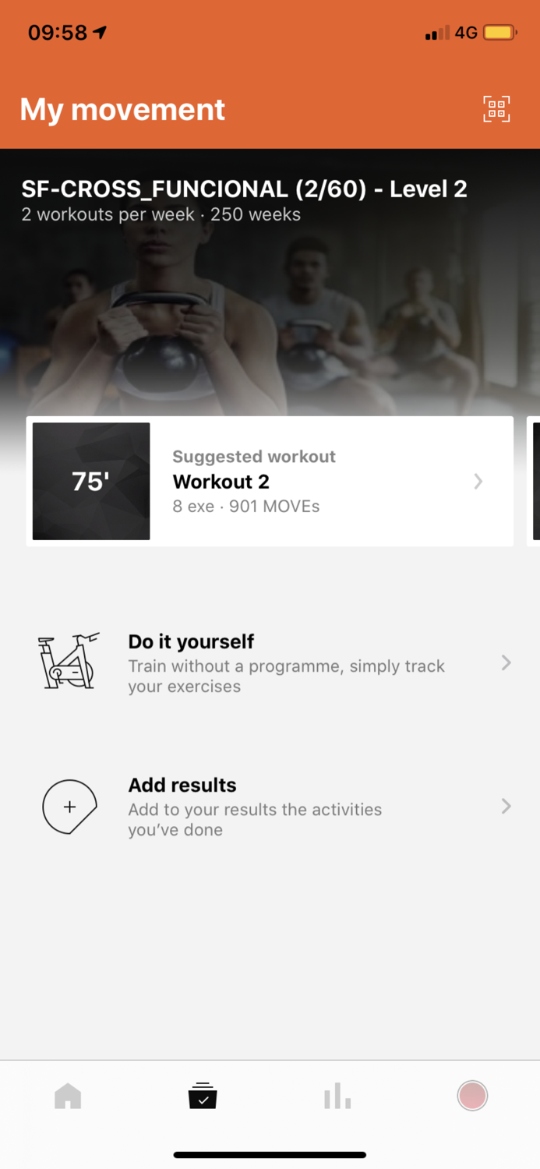
Task: Tap the plus icon next to Add results
Action: [x=69, y=807]
